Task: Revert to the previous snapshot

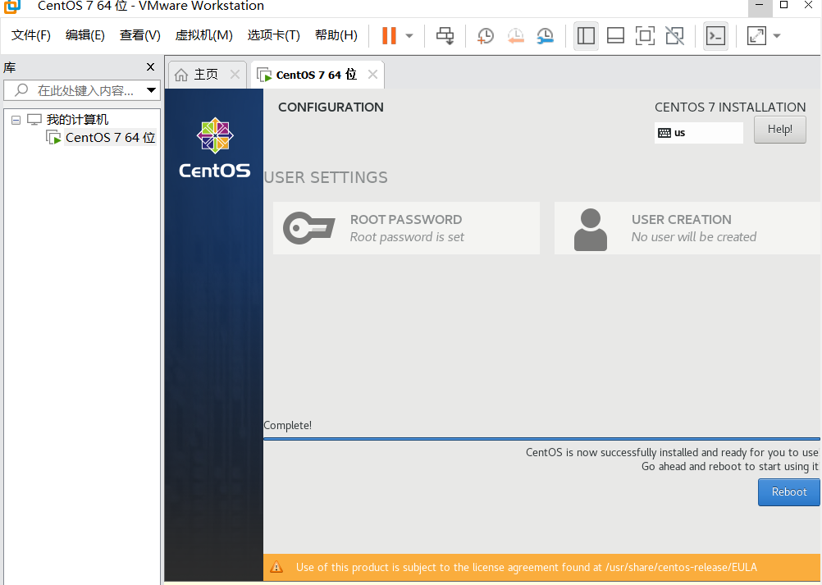Action: [516, 35]
